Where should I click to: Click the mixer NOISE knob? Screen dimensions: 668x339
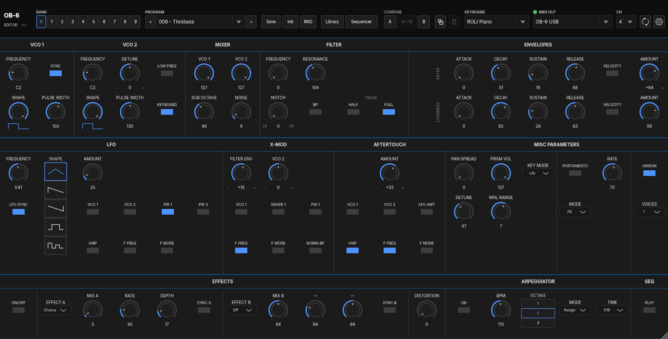tap(241, 112)
